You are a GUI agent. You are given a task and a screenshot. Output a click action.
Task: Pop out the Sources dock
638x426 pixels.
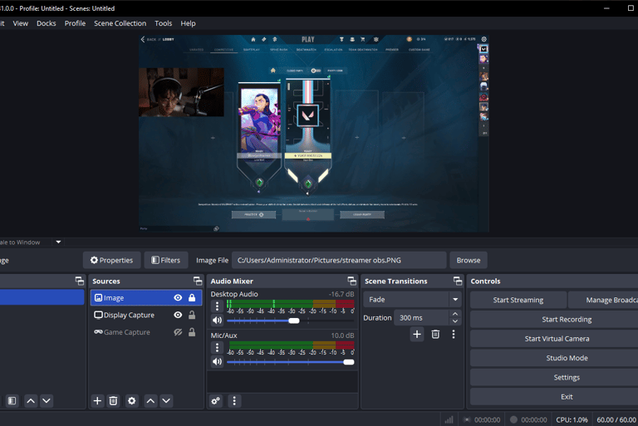click(x=198, y=281)
